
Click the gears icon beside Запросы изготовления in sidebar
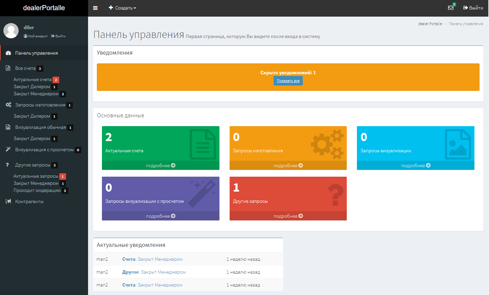click(x=8, y=105)
